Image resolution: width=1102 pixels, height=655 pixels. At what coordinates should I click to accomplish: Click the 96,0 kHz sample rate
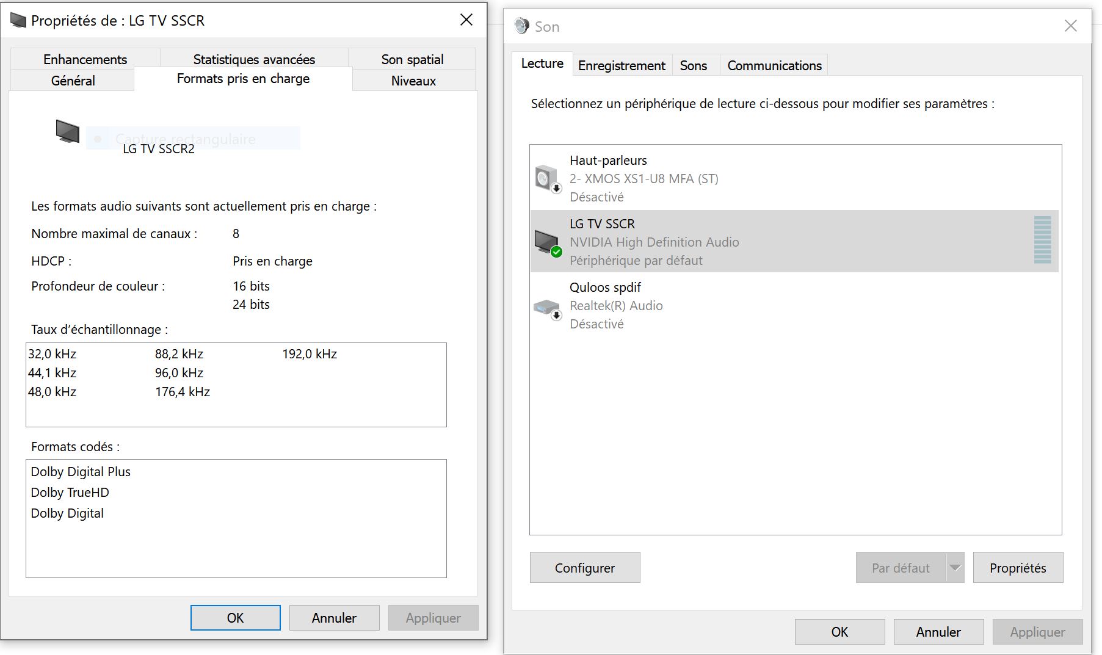coord(179,373)
